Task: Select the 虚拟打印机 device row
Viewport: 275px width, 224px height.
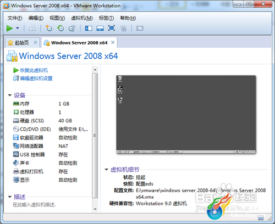Action: click(x=51, y=171)
